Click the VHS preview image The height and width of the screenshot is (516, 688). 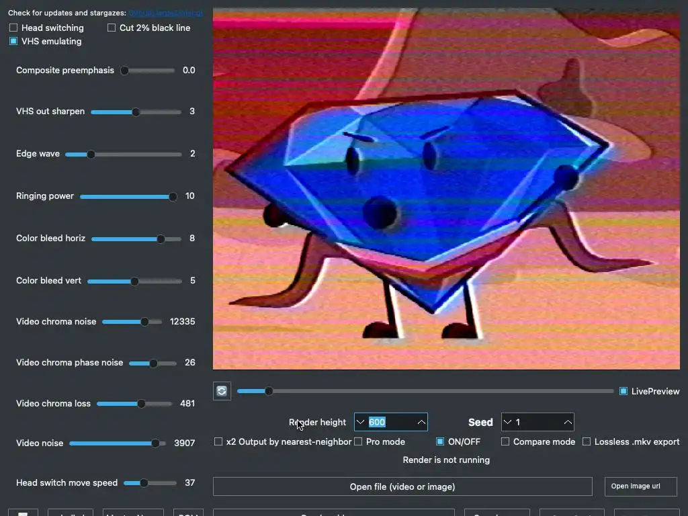pyautogui.click(x=446, y=189)
